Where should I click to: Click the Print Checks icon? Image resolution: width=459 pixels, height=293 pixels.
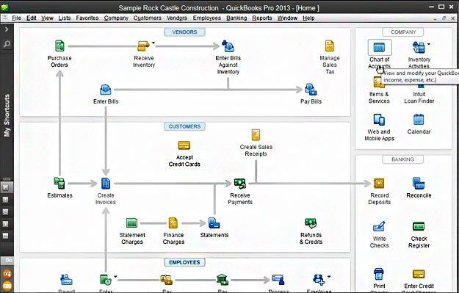pos(379,274)
